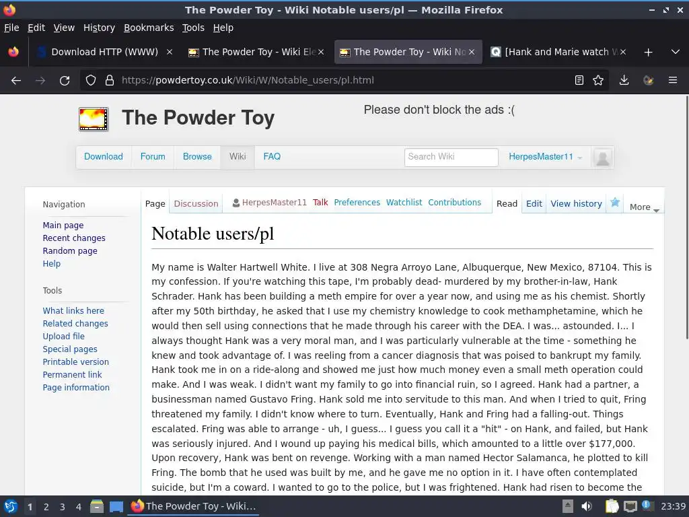The height and width of the screenshot is (517, 689).
Task: Show desktop from taskbar icon
Action: [116, 506]
